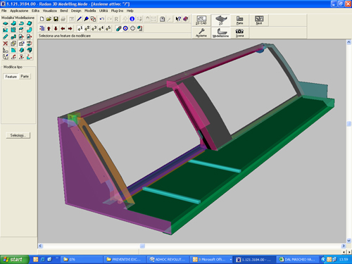The width and height of the screenshot is (352, 264).
Task: Click the horizontal scrollbar thumb
Action: point(142,246)
